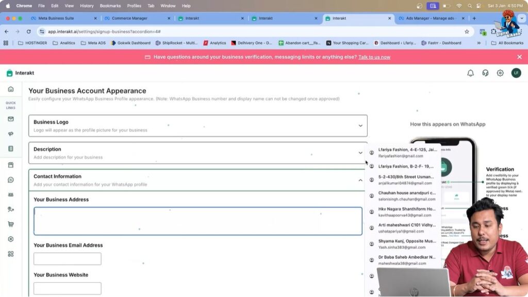
Task: Open the History menu
Action: [x=87, y=6]
